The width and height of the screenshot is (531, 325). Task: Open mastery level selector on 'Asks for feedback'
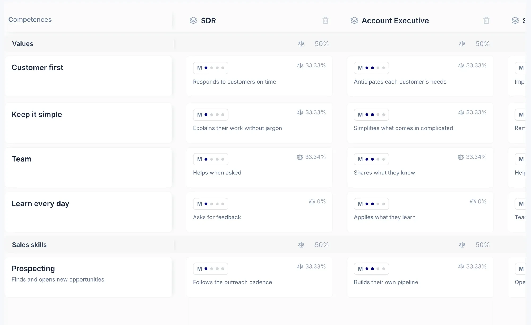[211, 204]
